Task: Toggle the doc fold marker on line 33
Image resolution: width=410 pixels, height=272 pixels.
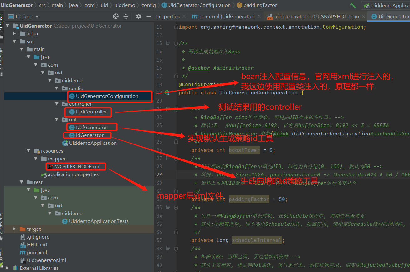Action: (176, 207)
